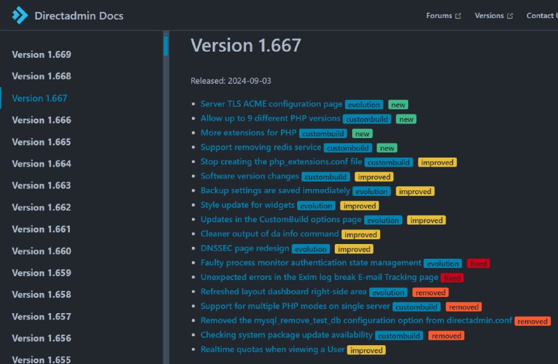
Task: Click fixed badge beside Faulty process monitor
Action: tap(478, 264)
